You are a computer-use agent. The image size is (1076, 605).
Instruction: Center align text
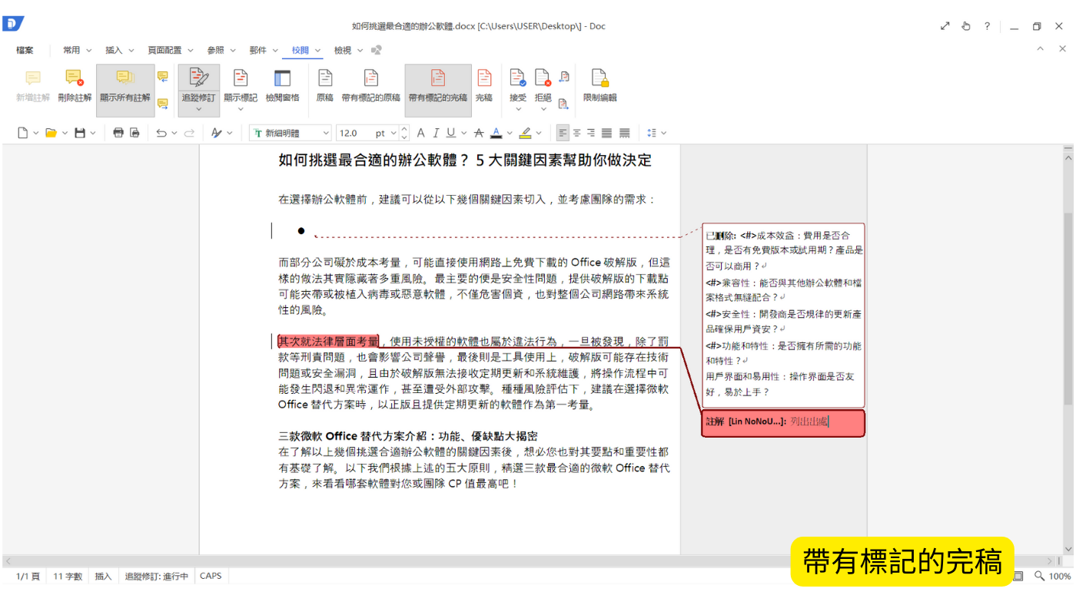coord(577,133)
